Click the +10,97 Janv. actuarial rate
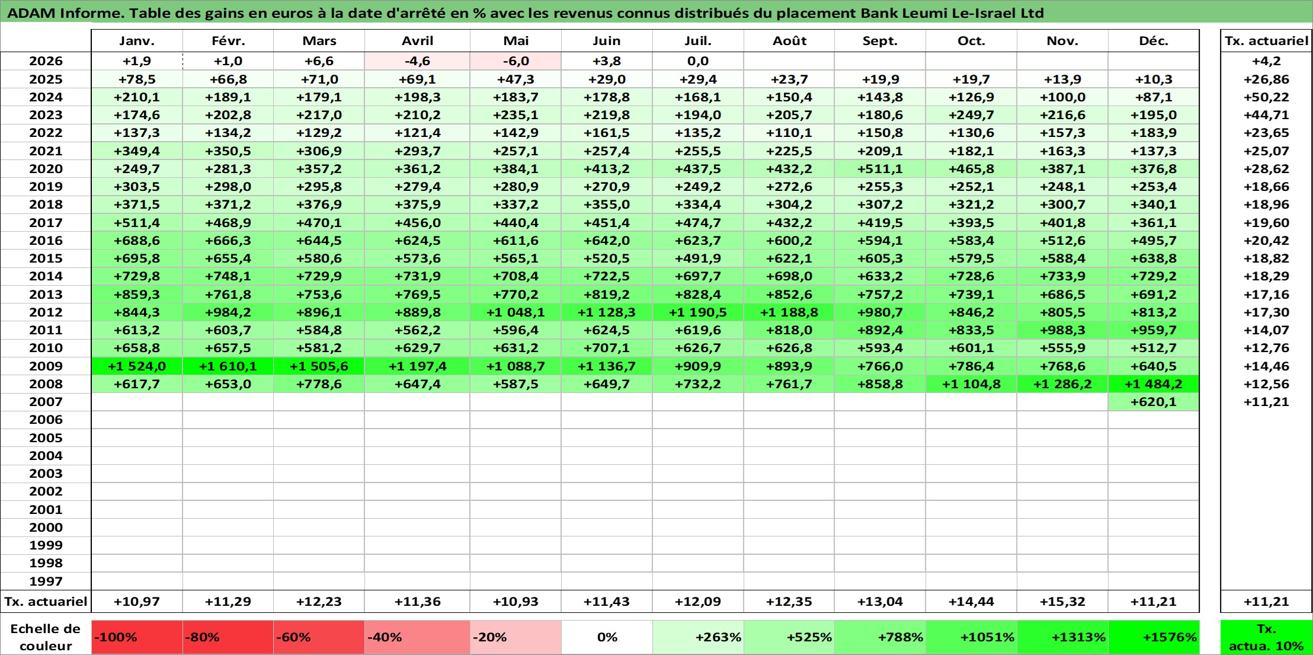Image resolution: width=1313 pixels, height=655 pixels. pyautogui.click(x=137, y=602)
